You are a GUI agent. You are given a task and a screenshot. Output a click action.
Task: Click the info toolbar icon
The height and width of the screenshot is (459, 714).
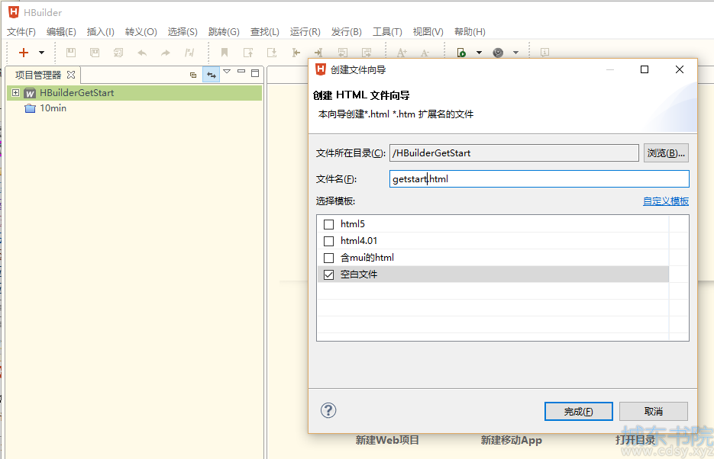tap(544, 53)
